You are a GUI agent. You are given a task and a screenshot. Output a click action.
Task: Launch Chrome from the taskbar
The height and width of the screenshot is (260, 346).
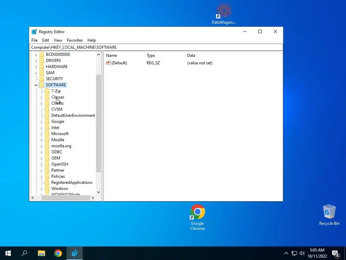(x=58, y=253)
